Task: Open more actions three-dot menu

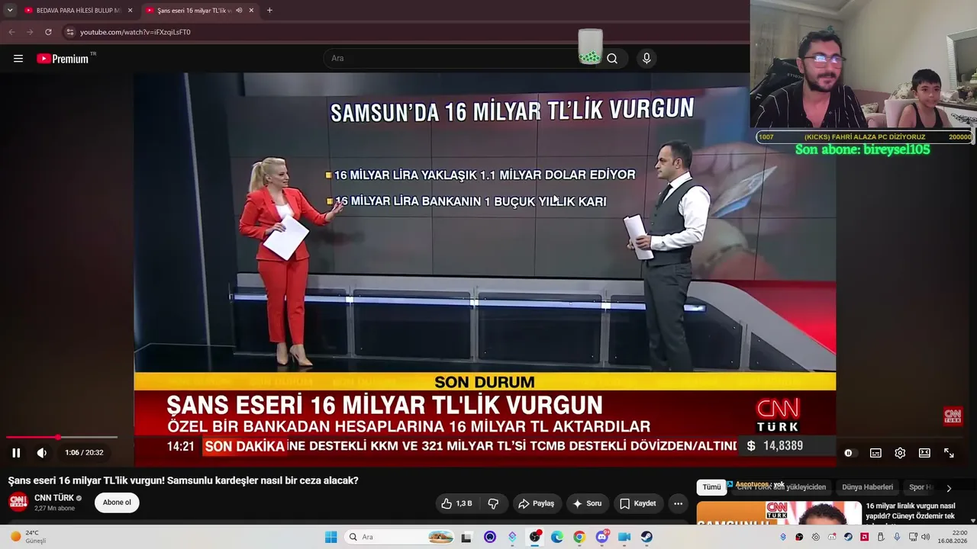Action: (678, 503)
